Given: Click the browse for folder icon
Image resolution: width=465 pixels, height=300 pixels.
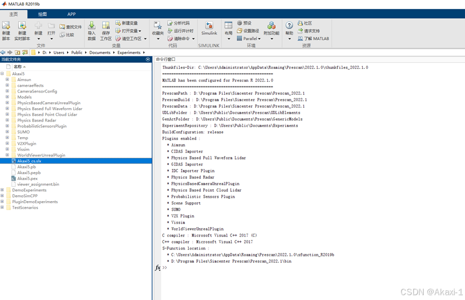Looking at the screenshot, I should (25, 52).
